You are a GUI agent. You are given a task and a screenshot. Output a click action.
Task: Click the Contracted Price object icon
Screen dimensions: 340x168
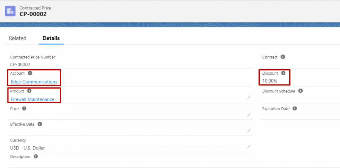tap(10, 11)
